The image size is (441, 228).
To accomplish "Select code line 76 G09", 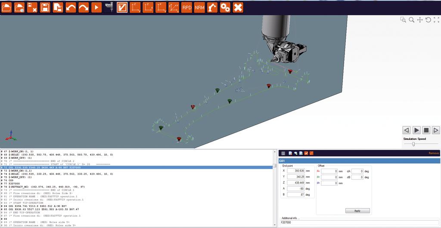I will [x=137, y=180].
